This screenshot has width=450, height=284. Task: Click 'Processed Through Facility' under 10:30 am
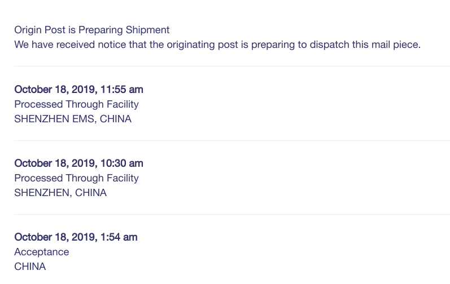76,179
